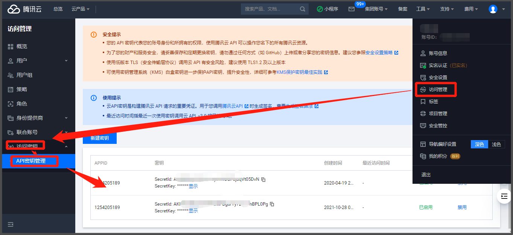Toggle the account menu arrow beside avatar

point(503,9)
